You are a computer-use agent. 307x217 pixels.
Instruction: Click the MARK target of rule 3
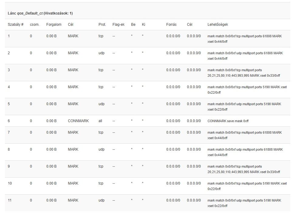73,70
